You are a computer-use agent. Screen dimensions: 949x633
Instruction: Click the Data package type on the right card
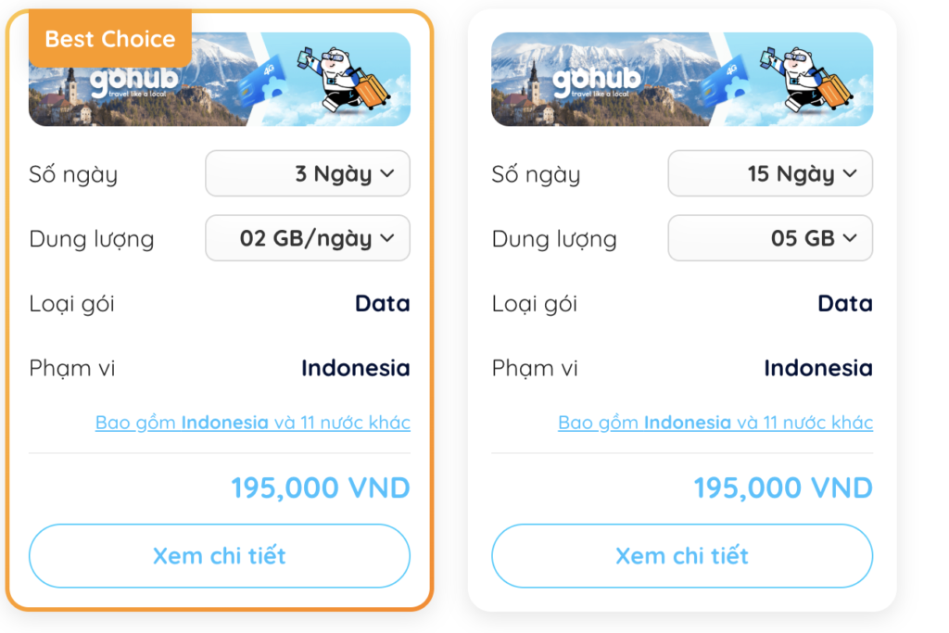click(x=844, y=303)
